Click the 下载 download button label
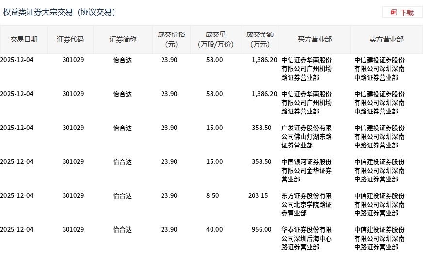Screen dimensions: 423x258 (407, 13)
